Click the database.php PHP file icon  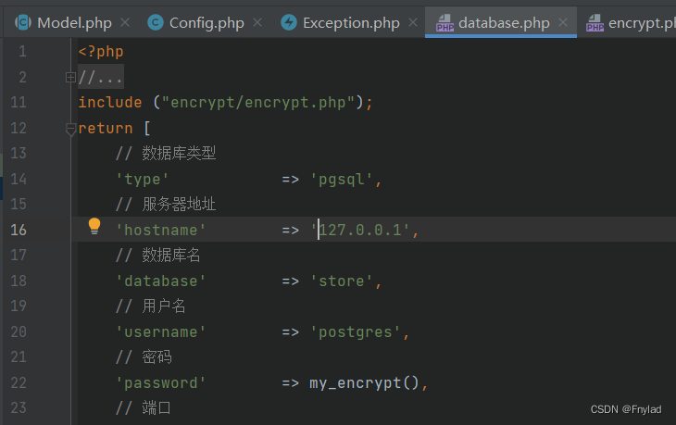tap(444, 23)
